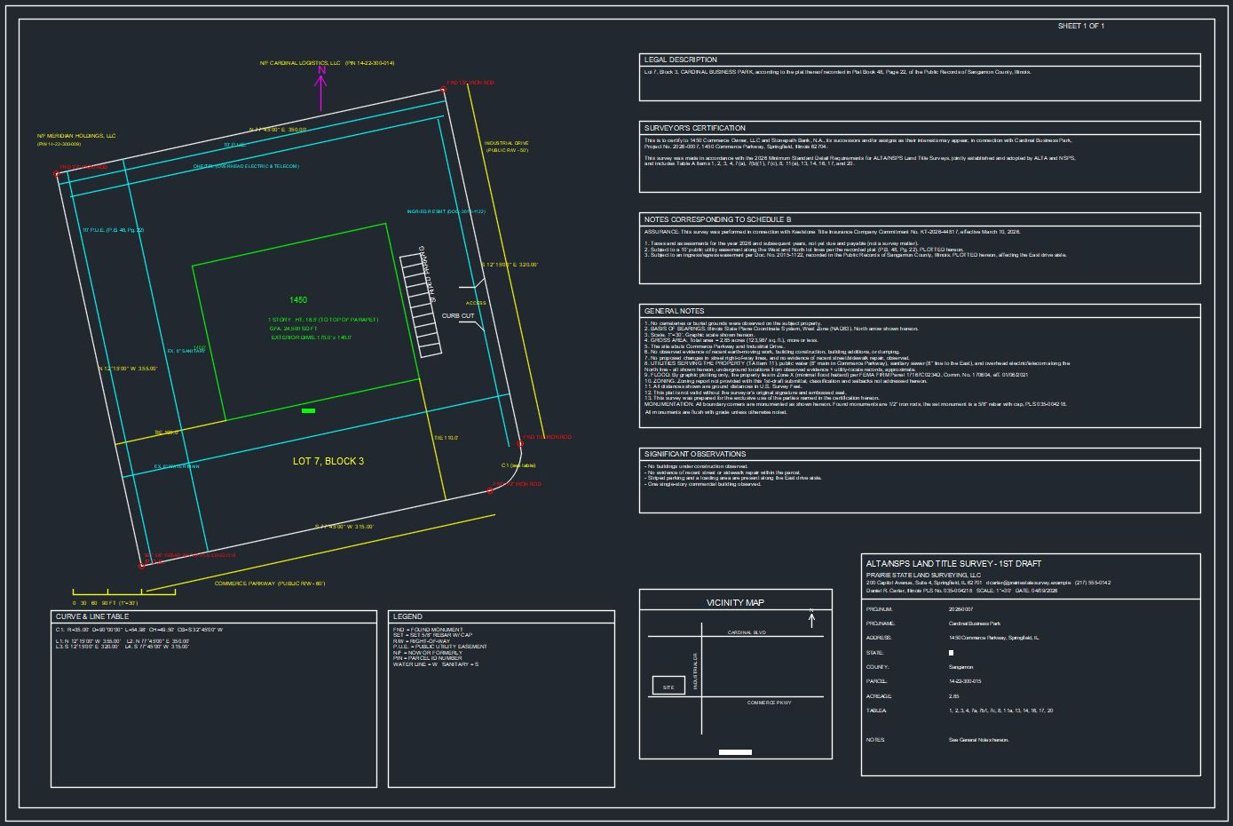Click the "See General Notes hereon." notes value
Screen dimensions: 1233x826
tap(979, 740)
